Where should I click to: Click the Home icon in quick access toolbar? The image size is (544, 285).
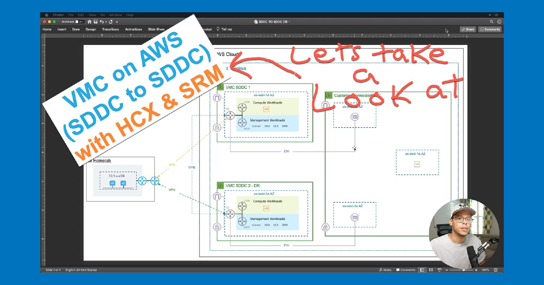89,22
